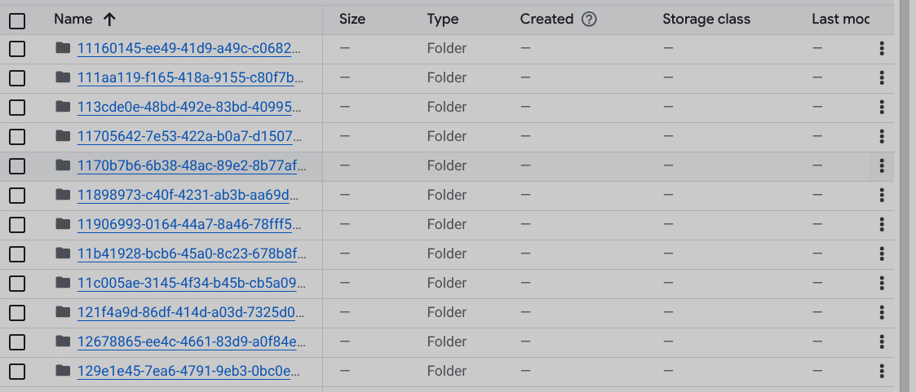Image resolution: width=916 pixels, height=392 pixels.
Task: Toggle the select-all checkbox in header
Action: pyautogui.click(x=17, y=20)
